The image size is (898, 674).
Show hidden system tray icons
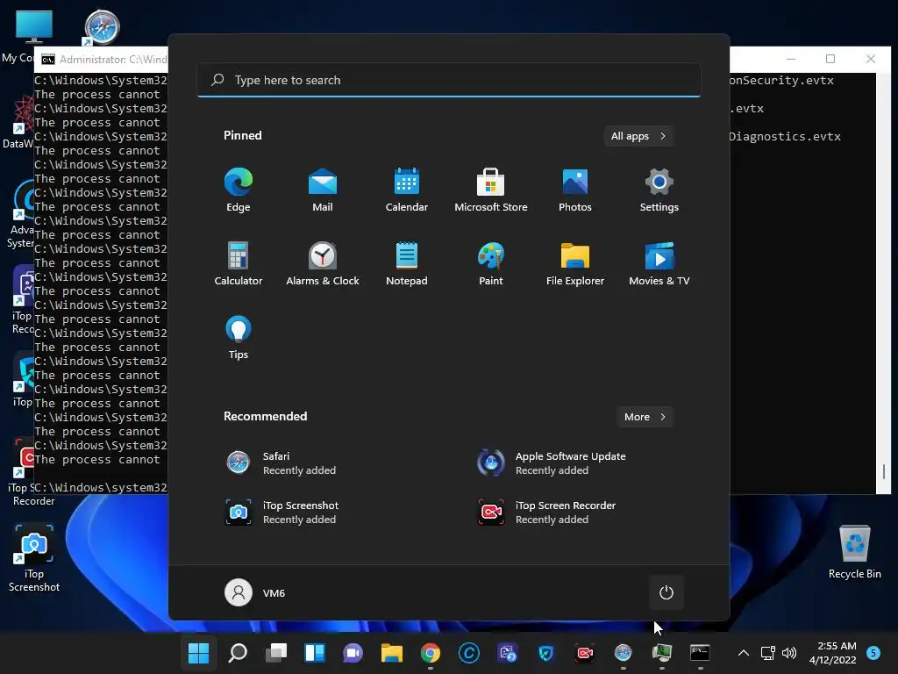tap(744, 653)
